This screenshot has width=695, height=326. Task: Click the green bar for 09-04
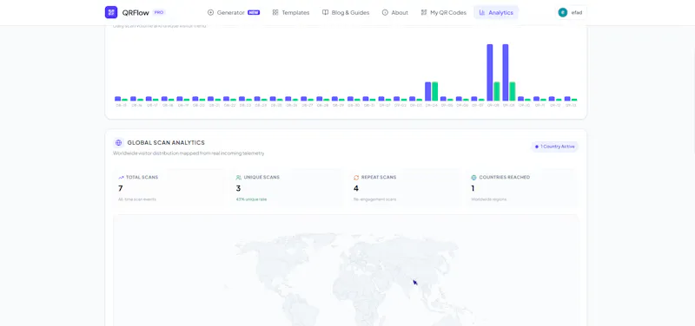pyautogui.click(x=435, y=92)
